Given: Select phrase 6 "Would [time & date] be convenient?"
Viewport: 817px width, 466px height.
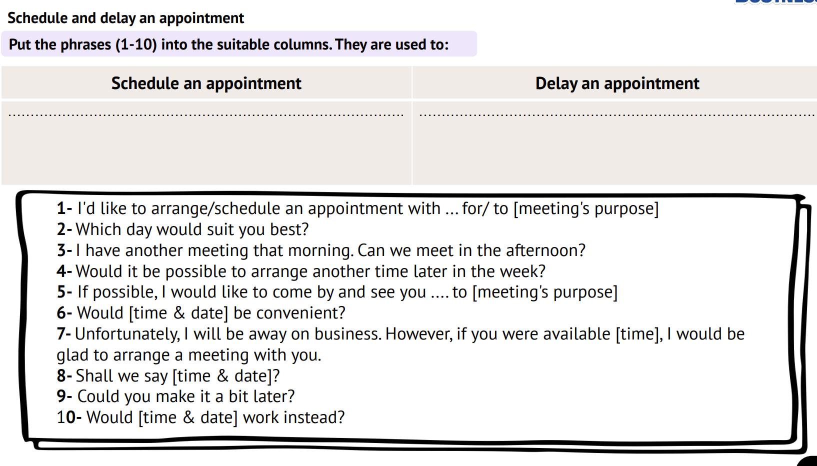Looking at the screenshot, I should 201,313.
